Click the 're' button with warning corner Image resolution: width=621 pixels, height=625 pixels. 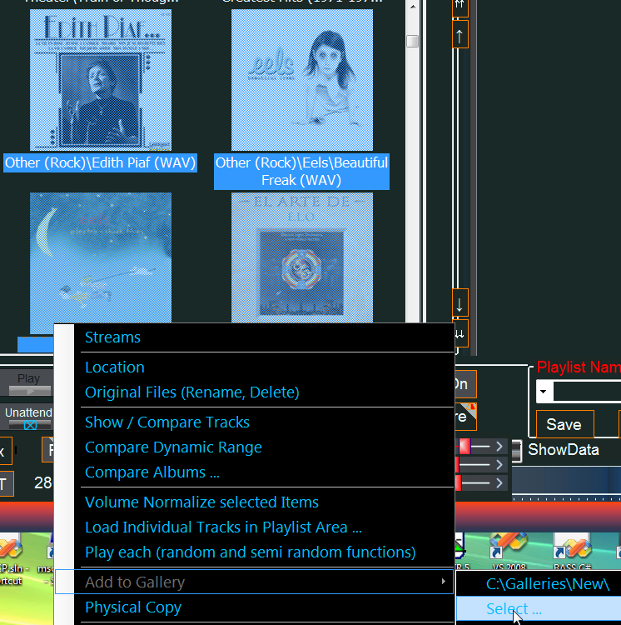(x=465, y=417)
